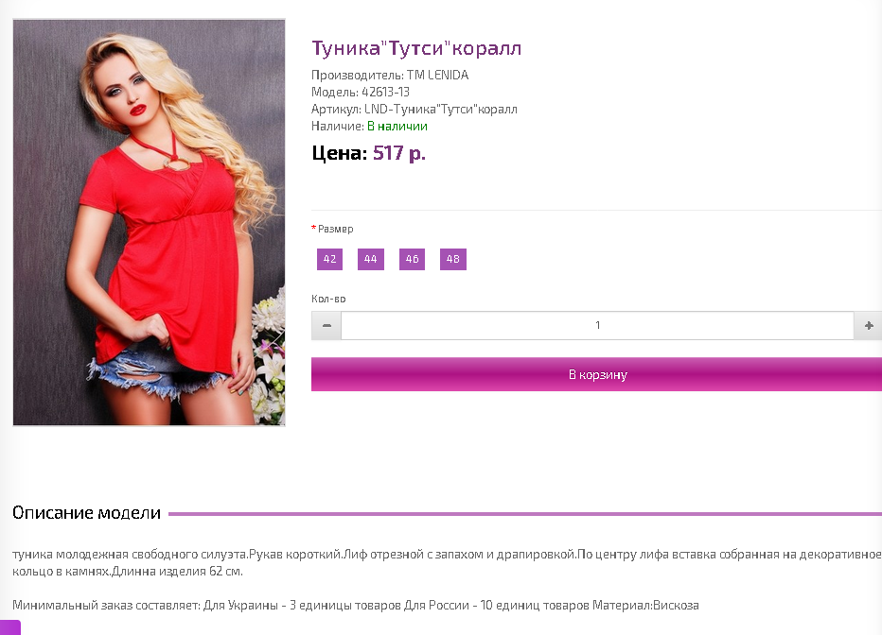Click the Туника"Тутси"коралл product title
This screenshot has width=882, height=635.
pos(416,48)
